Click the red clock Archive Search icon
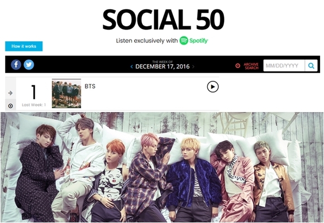Image resolution: width=324 pixels, height=223 pixels. pos(237,66)
